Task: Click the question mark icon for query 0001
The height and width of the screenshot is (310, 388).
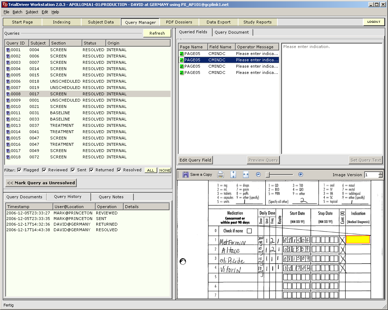Action: [8, 50]
